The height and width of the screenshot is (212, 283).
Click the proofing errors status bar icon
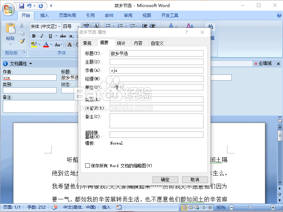[x=54, y=207]
